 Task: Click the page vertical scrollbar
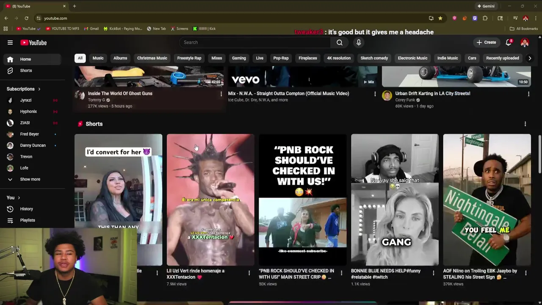tap(539, 154)
